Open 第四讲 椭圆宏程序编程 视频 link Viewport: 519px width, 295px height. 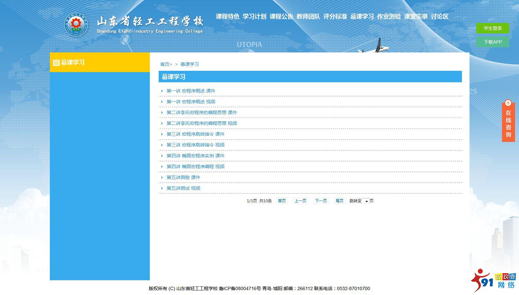coord(195,167)
